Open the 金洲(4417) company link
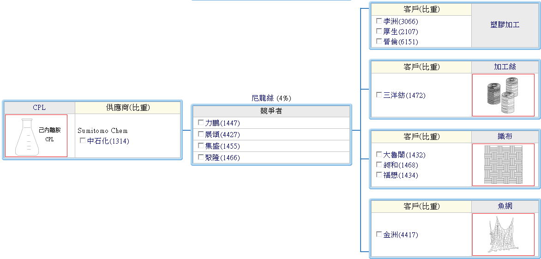 (x=400, y=235)
